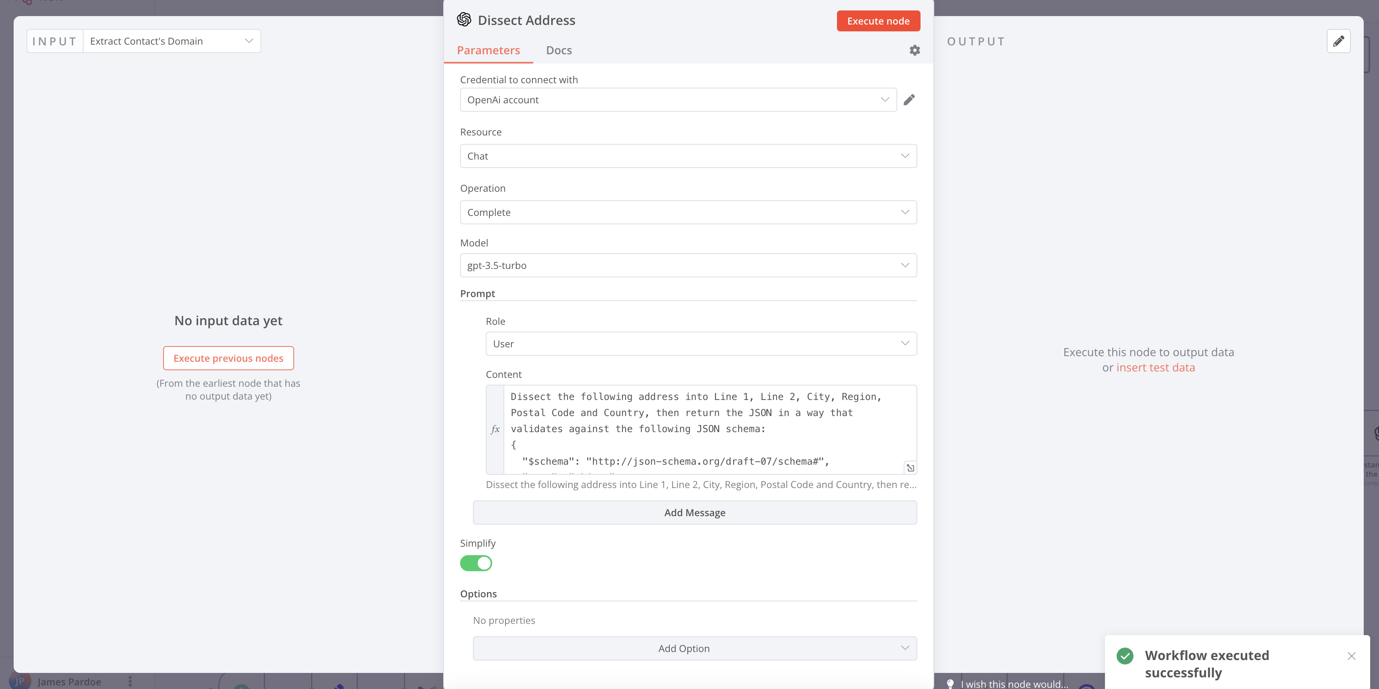Click the lightbulb feedback icon
The image size is (1379, 689).
[x=950, y=684]
